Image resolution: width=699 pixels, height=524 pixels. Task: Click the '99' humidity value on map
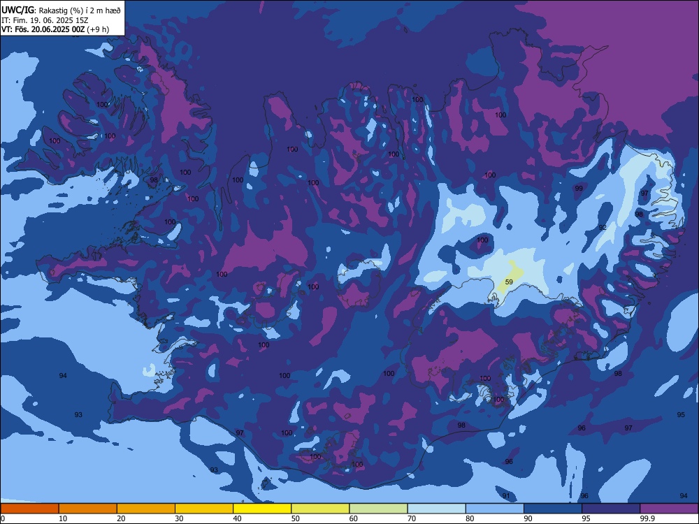579,189
